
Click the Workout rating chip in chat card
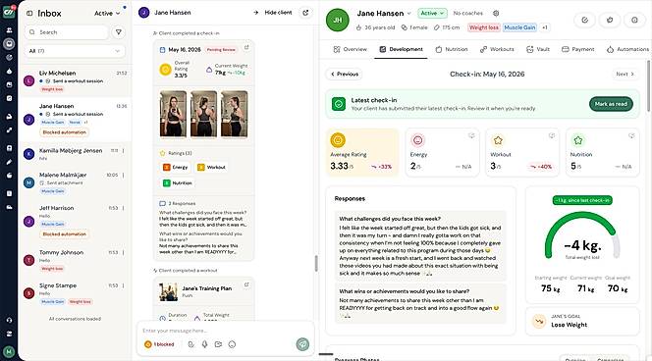click(212, 167)
